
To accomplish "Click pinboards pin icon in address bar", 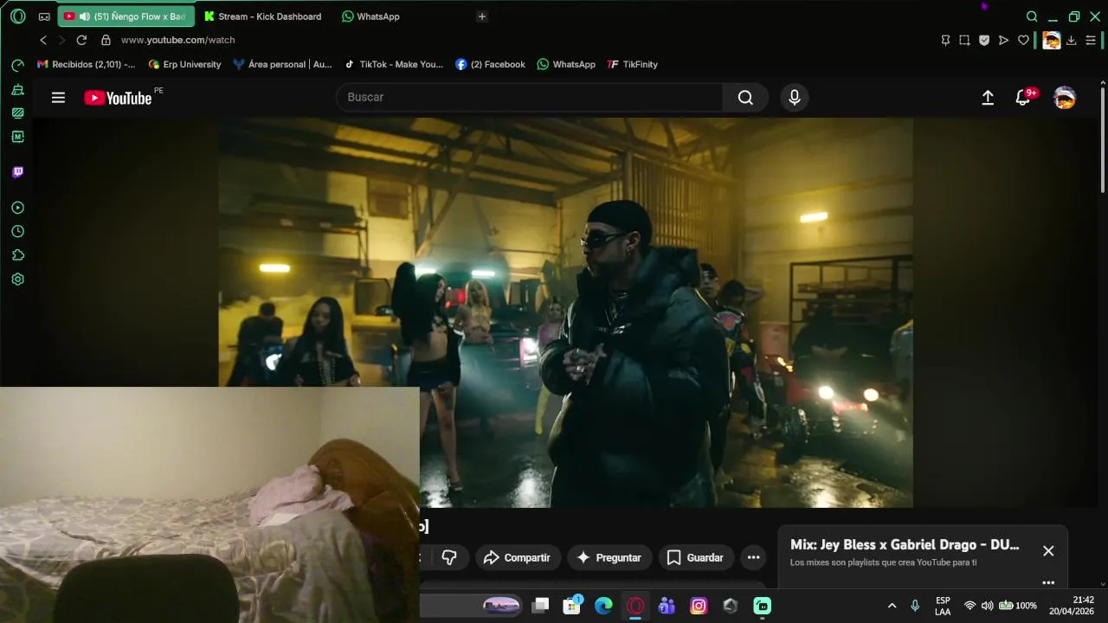I will tap(945, 40).
